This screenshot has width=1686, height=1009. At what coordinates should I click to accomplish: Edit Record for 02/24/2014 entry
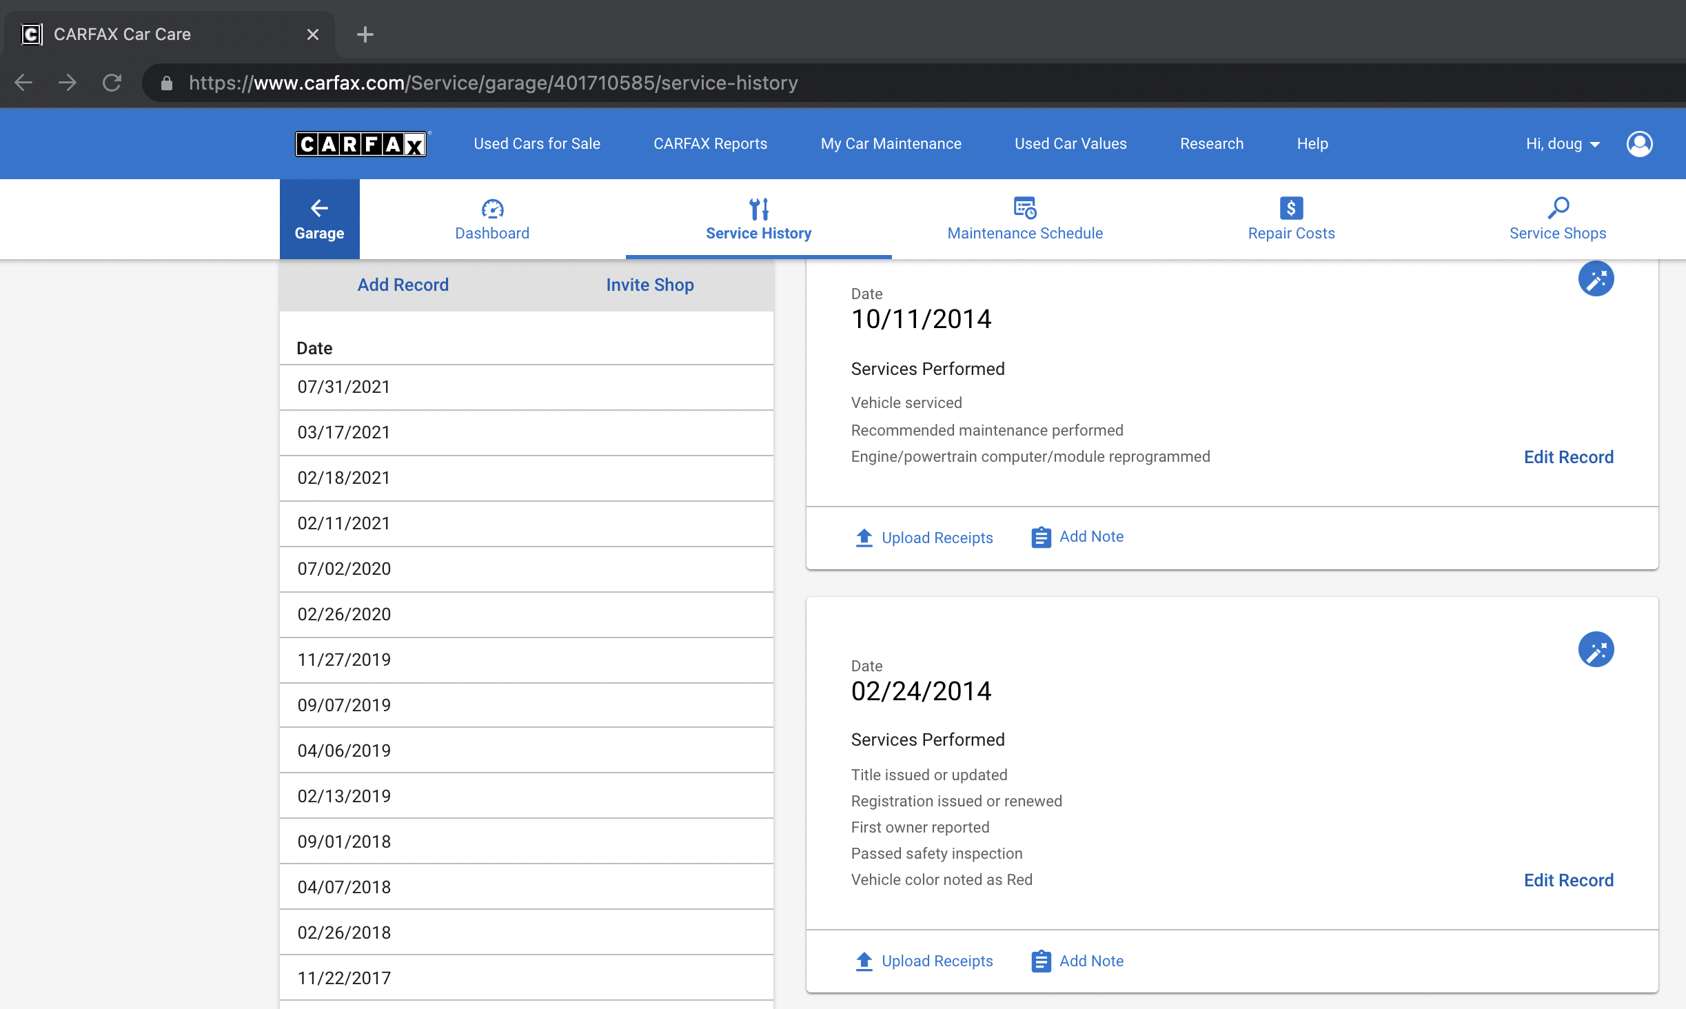coord(1568,880)
